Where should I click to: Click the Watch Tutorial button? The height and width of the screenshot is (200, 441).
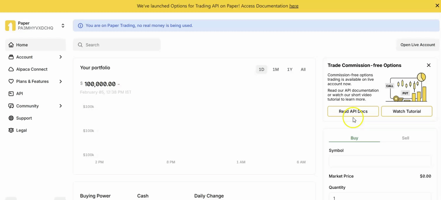coord(407,111)
